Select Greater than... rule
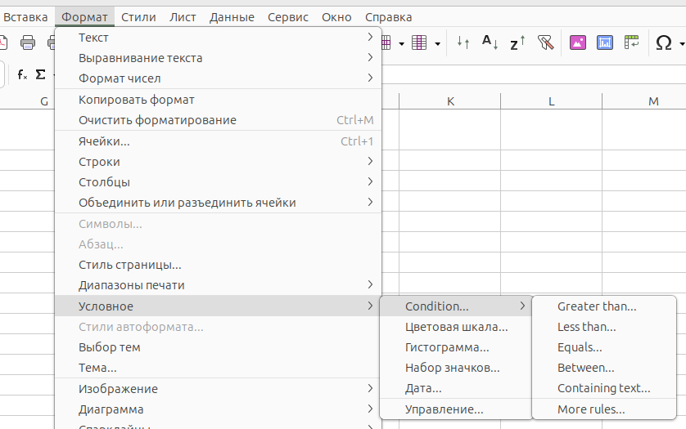Viewport: 686px width, 429px height. (x=604, y=306)
